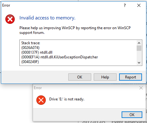Click the Invalid access to memory heading
Screen dimensions: 147x123
(x=47, y=18)
